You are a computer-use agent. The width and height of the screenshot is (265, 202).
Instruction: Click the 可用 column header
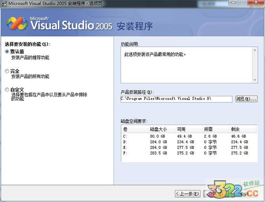(188, 129)
